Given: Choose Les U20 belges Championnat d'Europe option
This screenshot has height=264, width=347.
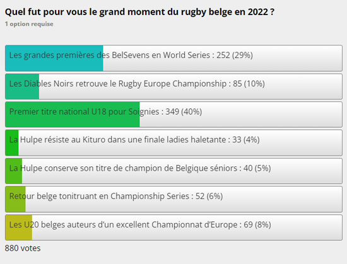Looking at the screenshot, I should coord(173,227).
